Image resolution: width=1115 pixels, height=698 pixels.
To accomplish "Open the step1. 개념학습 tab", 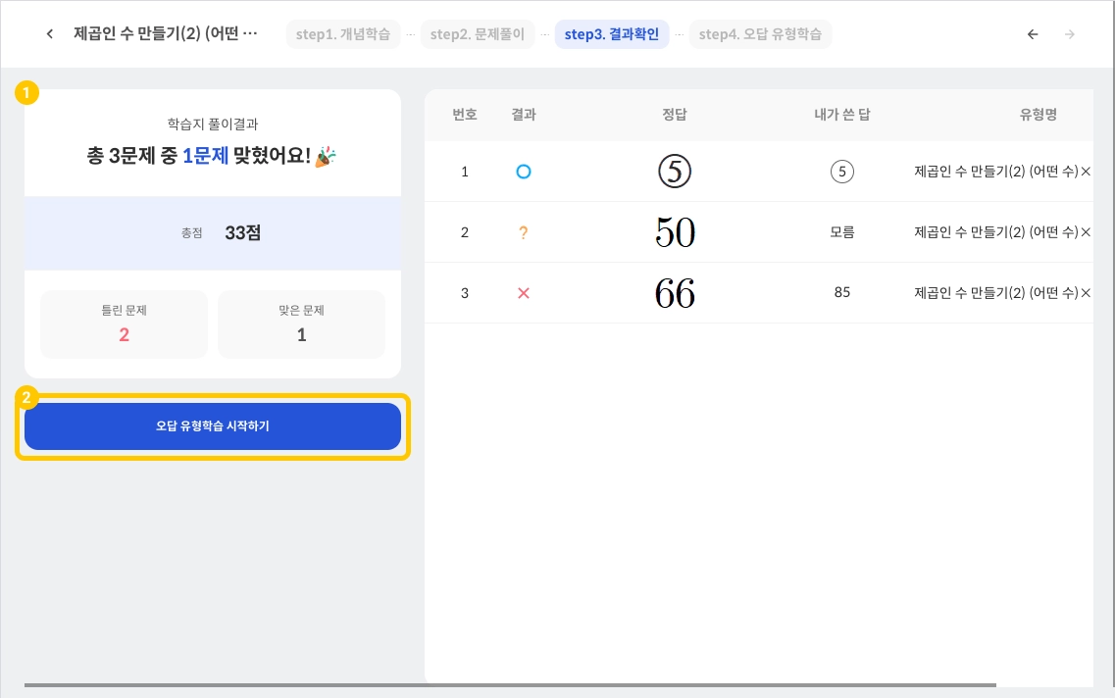I will pyautogui.click(x=342, y=34).
